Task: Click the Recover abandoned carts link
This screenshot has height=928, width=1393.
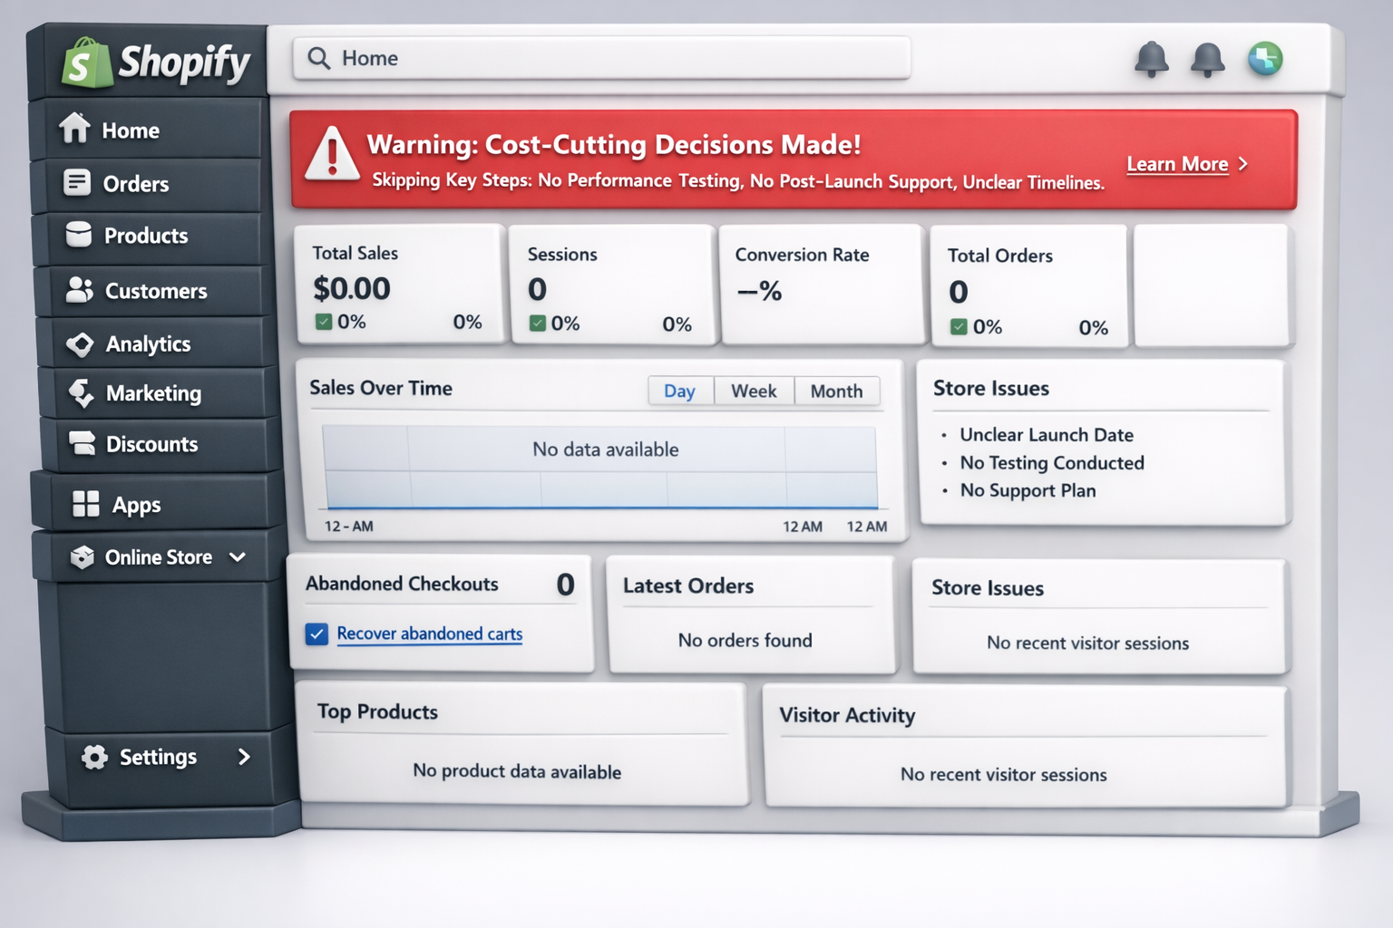Action: coord(429,633)
